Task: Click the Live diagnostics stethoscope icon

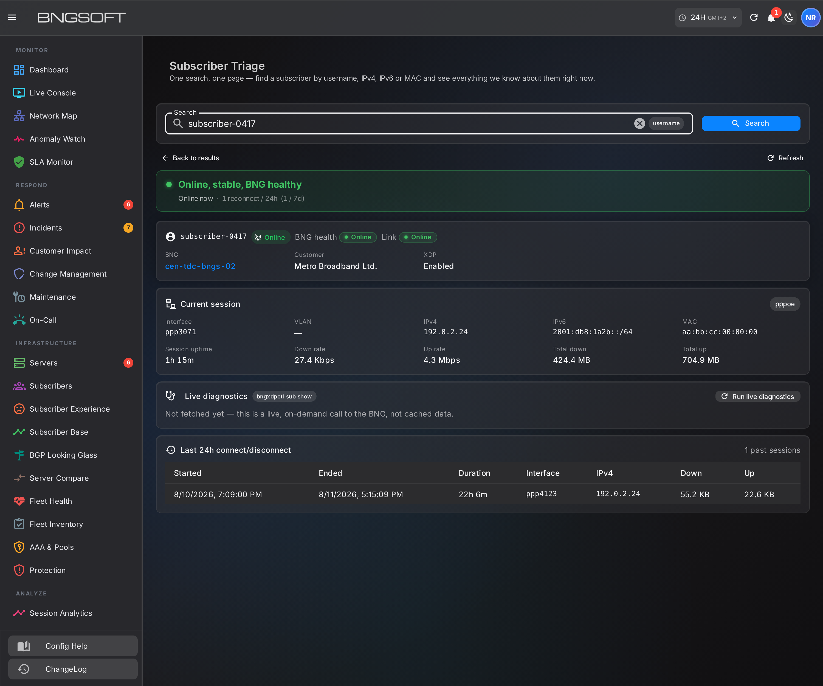Action: pos(170,396)
